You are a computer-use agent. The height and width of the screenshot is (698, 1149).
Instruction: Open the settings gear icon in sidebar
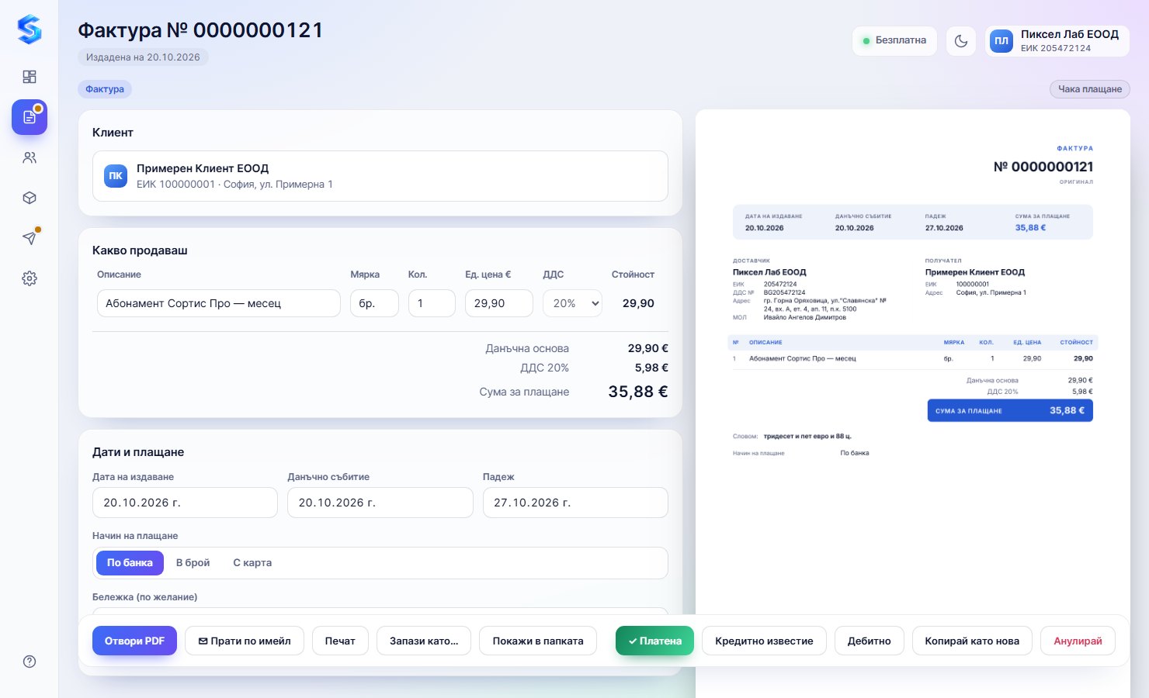(x=30, y=278)
